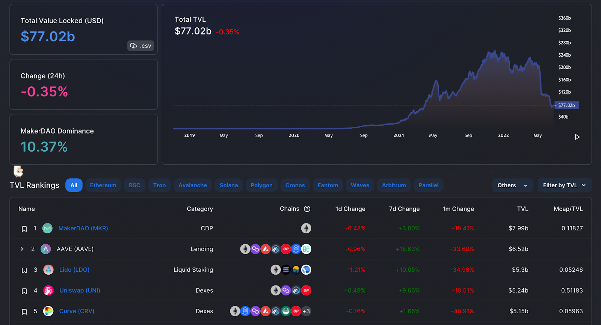Show the +3 more chains for Curve
Screen dimensions: 601x325
[x=306, y=311]
